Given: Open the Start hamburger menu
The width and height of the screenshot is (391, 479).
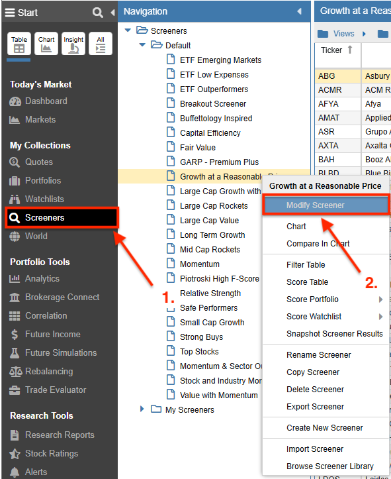Looking at the screenshot, I should pos(10,13).
